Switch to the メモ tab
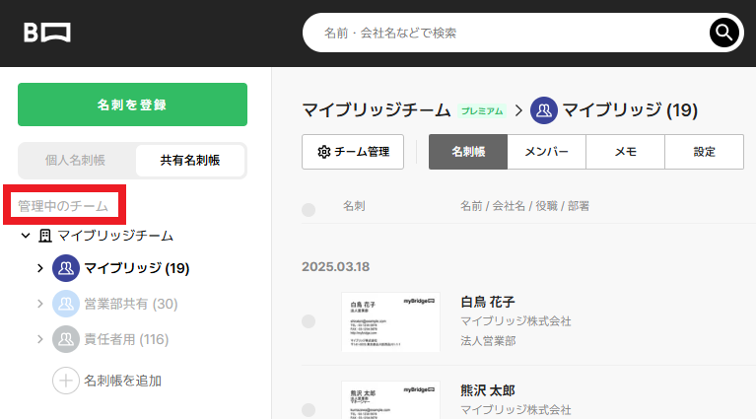Image resolution: width=756 pixels, height=419 pixels. coord(625,152)
